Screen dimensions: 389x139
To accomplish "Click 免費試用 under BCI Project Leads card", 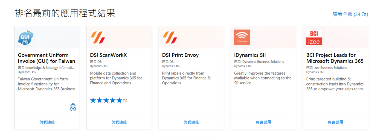I will [x=335, y=122].
